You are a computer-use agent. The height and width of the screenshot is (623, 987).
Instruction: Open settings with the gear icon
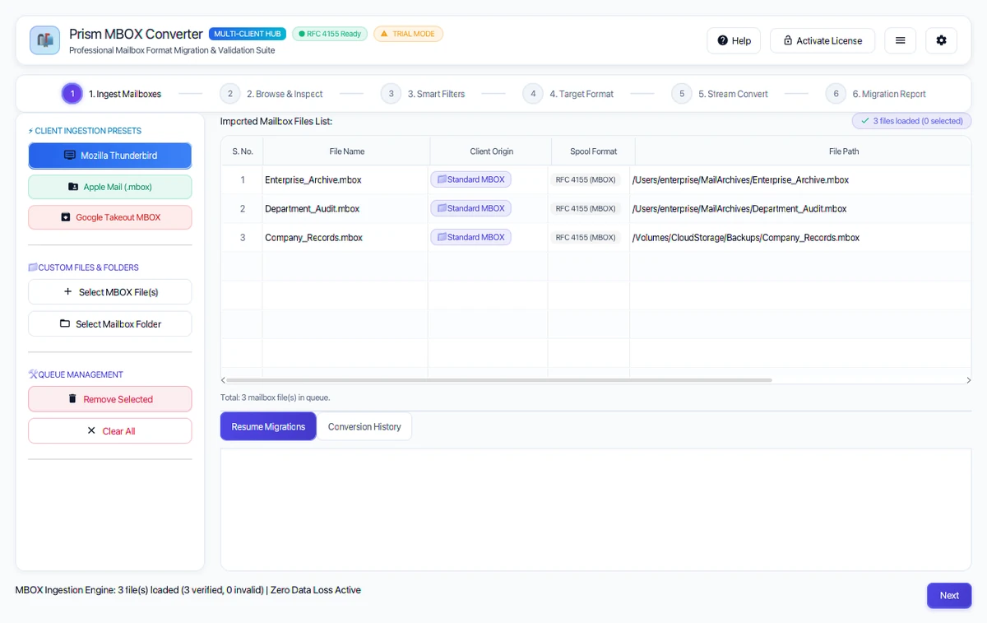point(941,40)
